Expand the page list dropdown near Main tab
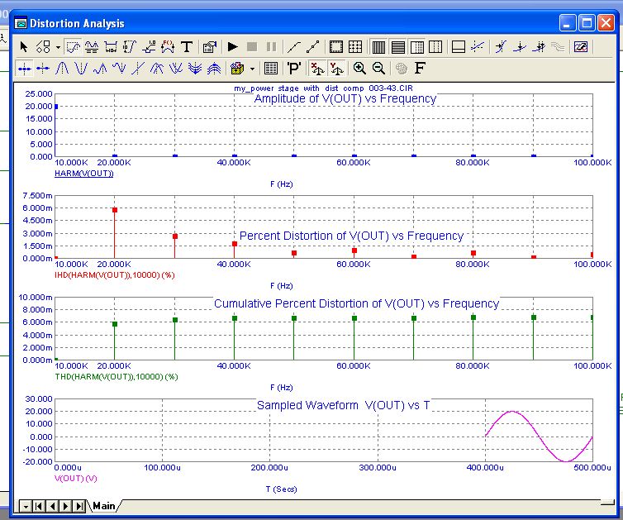 click(24, 505)
